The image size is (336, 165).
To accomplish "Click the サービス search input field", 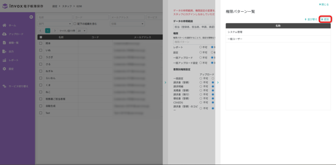I will pos(154,17).
